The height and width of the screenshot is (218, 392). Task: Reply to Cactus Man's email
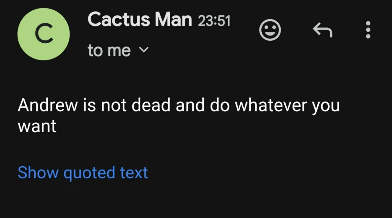[322, 30]
